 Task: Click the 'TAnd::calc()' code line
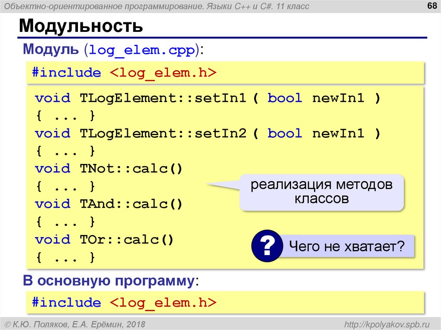(x=109, y=204)
